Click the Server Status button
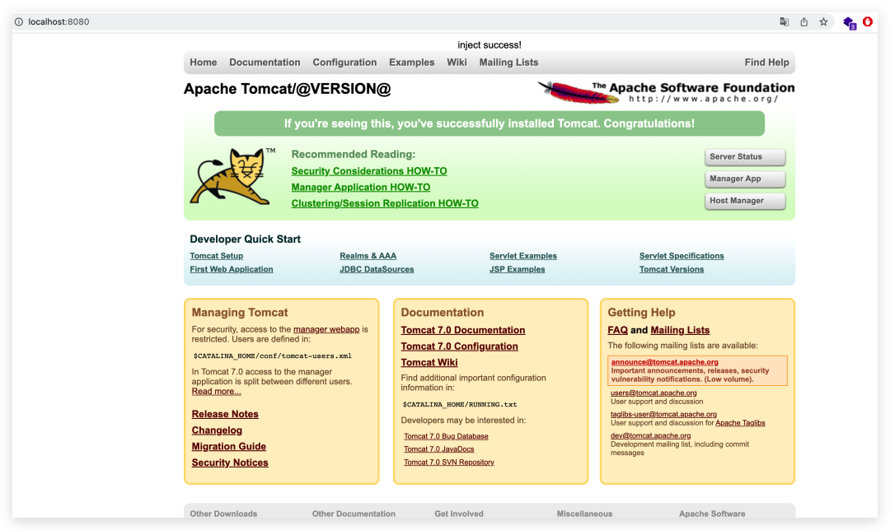The height and width of the screenshot is (530, 890). 745,157
